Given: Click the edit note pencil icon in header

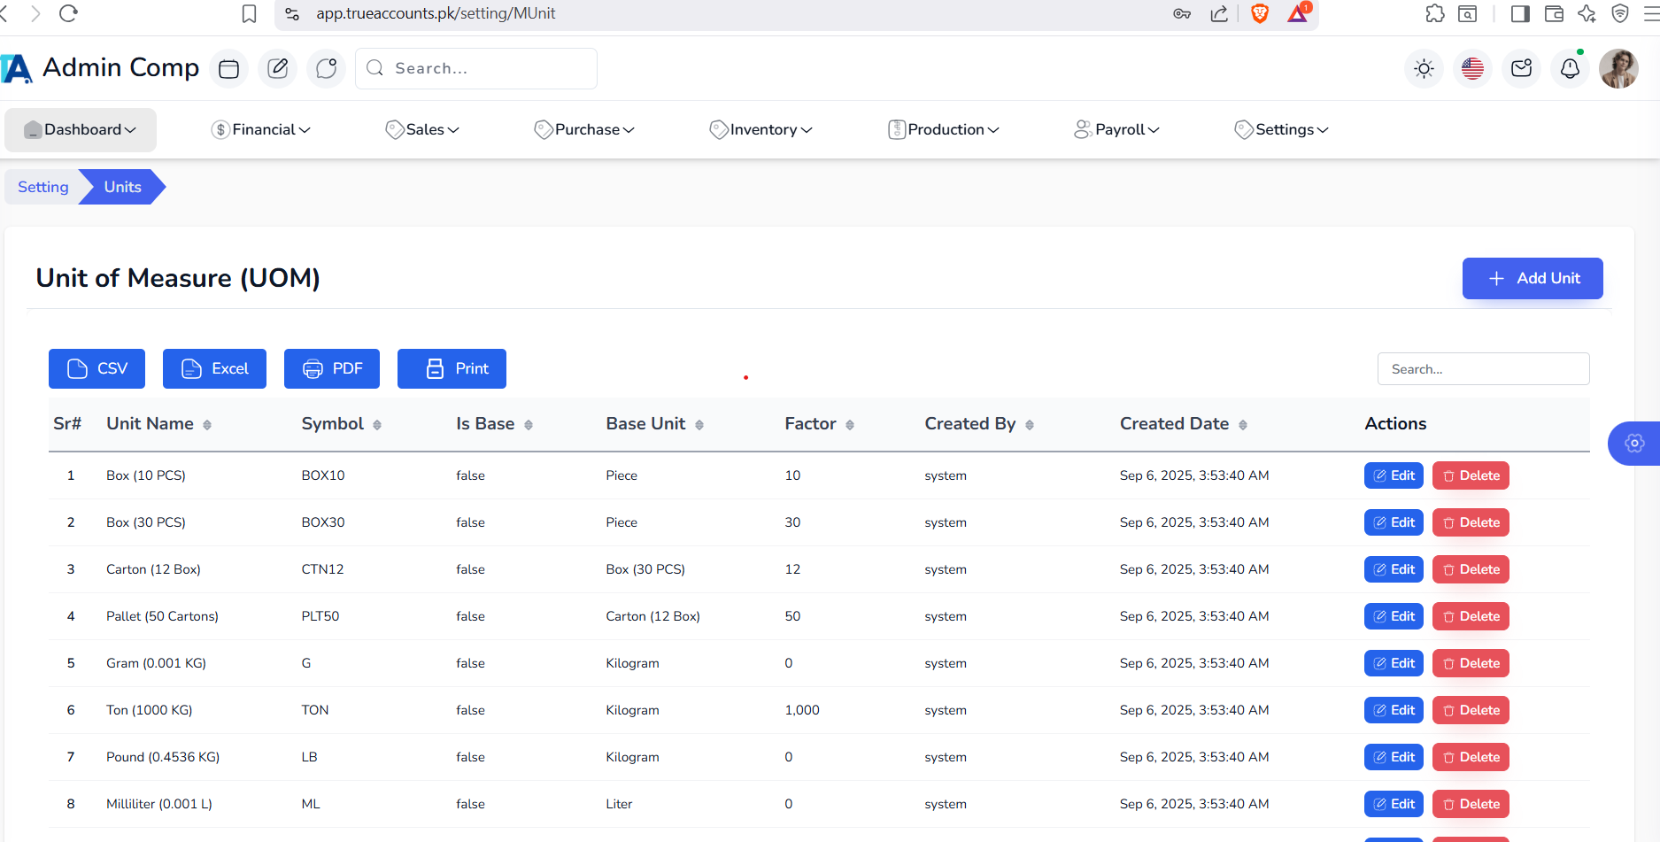Looking at the screenshot, I should [x=277, y=69].
